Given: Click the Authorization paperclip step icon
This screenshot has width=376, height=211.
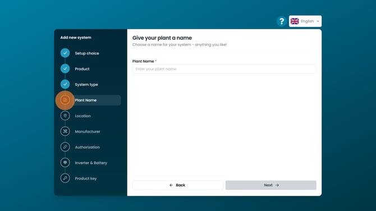Looking at the screenshot, I should point(65,146).
